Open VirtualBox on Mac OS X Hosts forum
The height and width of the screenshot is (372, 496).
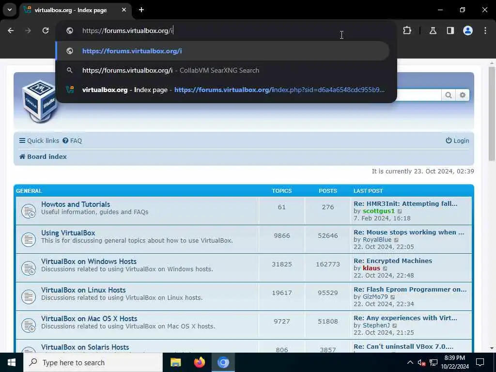89,319
